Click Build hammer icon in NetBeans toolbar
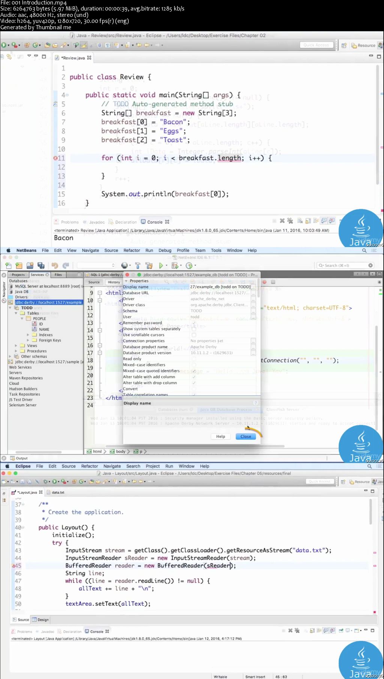The image size is (384, 679). click(x=138, y=265)
